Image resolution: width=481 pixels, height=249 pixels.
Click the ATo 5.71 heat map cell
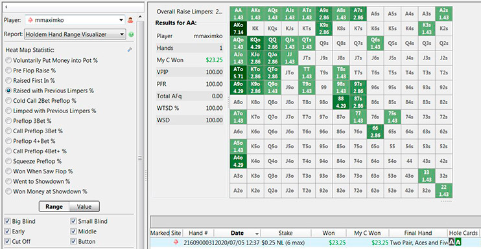click(239, 73)
